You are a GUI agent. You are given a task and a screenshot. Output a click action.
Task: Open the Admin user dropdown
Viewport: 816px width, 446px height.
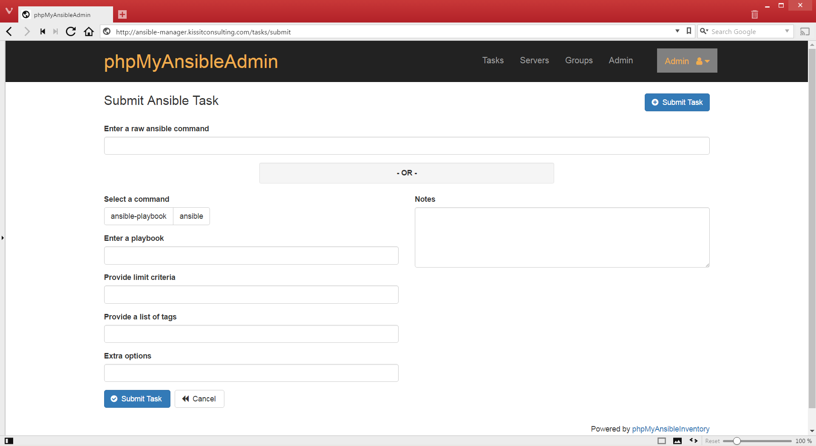687,61
